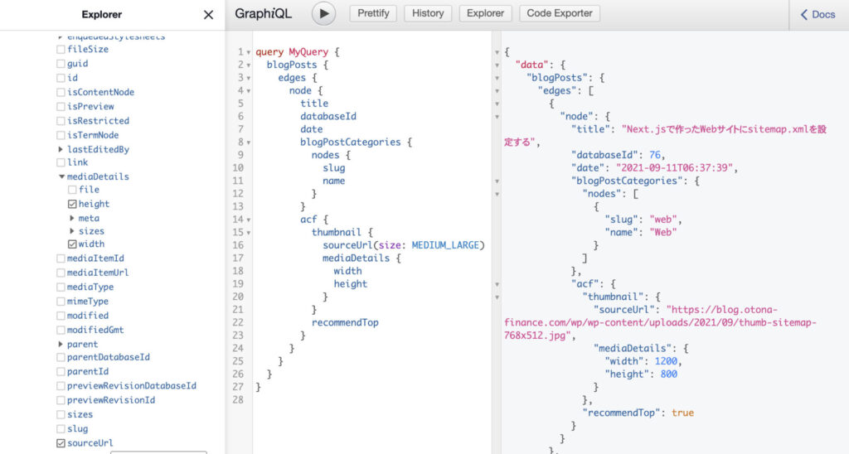Check the previewRevisionId checkbox
The height and width of the screenshot is (454, 849).
[x=61, y=400]
